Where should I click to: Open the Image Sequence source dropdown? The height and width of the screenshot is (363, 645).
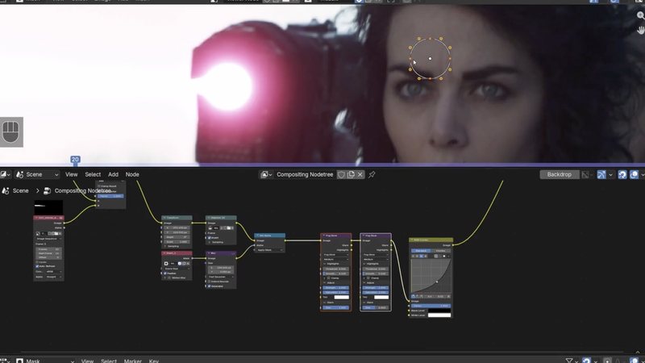point(48,239)
